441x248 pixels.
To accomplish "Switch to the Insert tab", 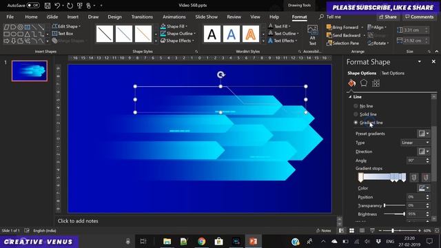I will pyautogui.click(x=73, y=17).
